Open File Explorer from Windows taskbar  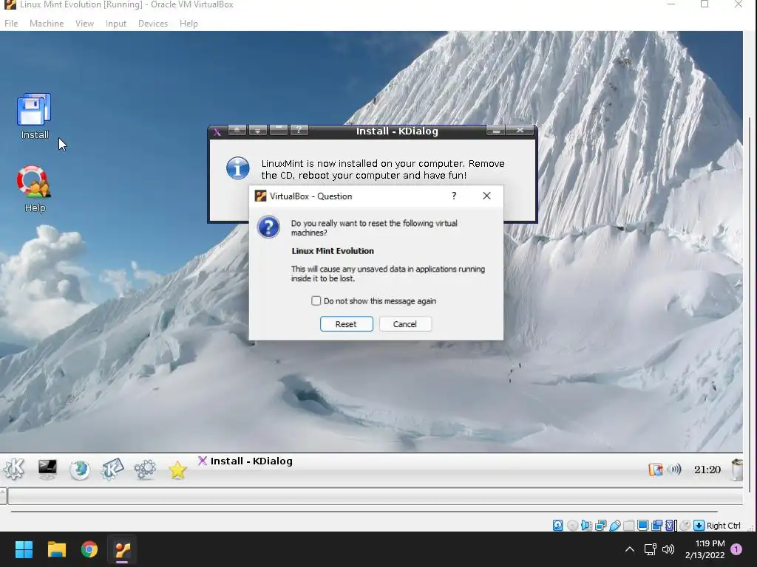(56, 549)
